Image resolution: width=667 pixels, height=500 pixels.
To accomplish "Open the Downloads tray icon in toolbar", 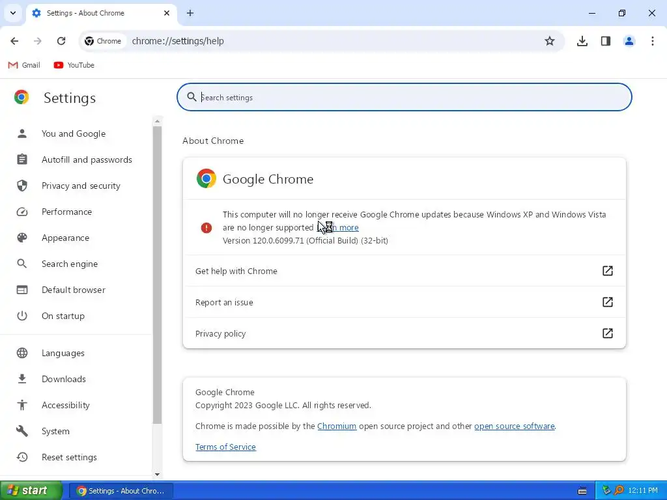I will 582,41.
